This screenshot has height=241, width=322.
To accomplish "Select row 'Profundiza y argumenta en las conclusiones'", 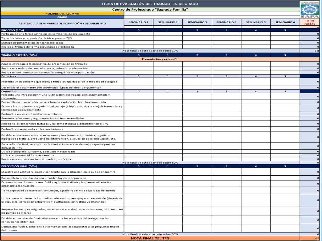I will tap(160, 129).
